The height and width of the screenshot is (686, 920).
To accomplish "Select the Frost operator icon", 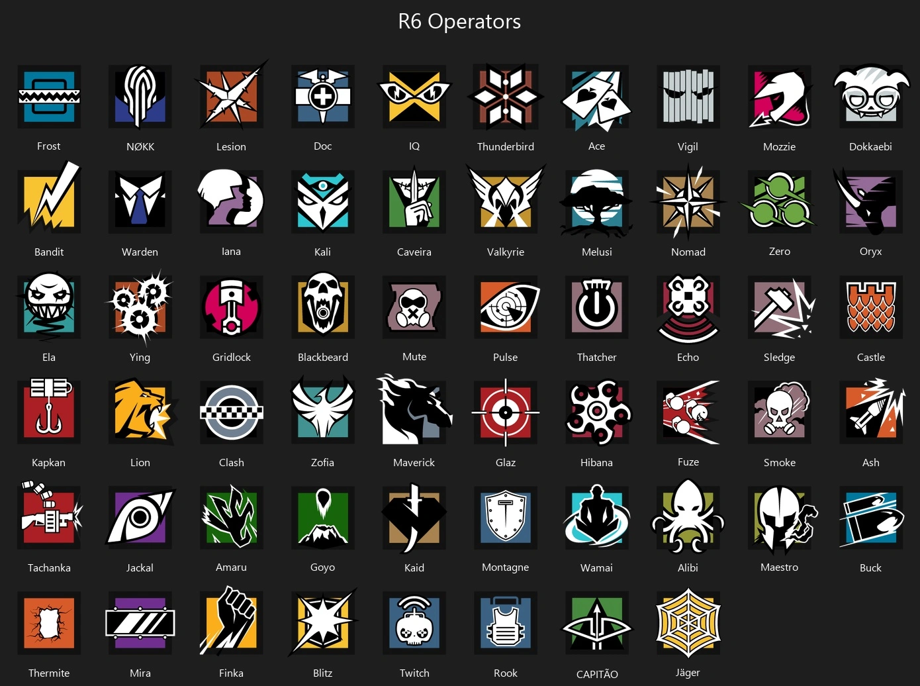I will coord(49,97).
